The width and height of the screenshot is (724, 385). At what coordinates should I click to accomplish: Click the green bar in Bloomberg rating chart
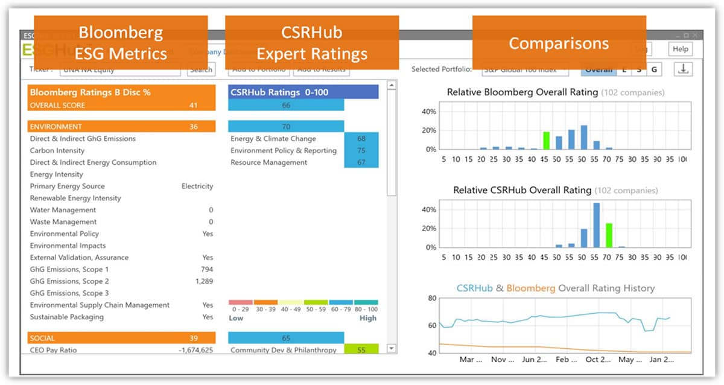[546, 141]
